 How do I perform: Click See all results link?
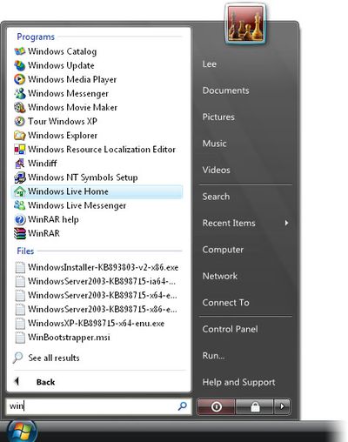[x=54, y=358]
